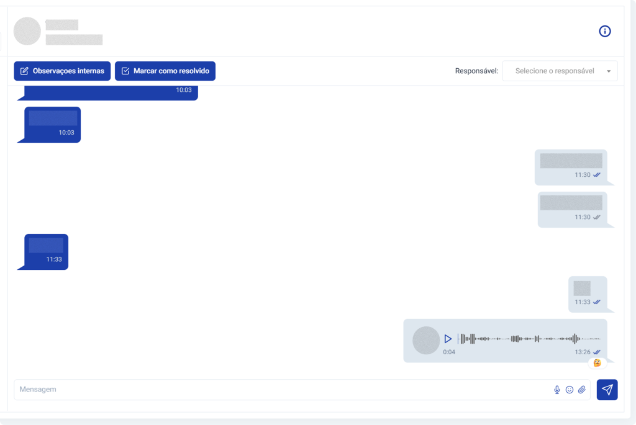
Task: Select the small incoming message from 10:03
Action: [x=52, y=124]
